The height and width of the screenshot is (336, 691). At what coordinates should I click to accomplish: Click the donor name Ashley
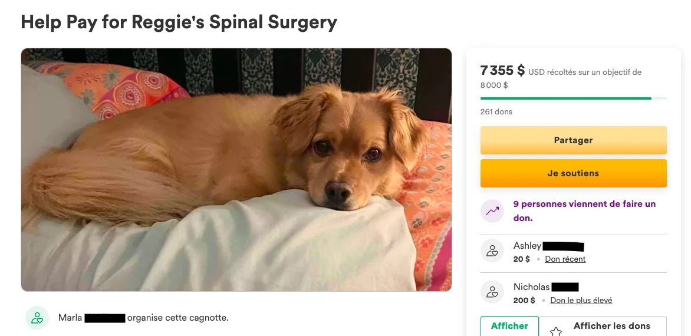click(527, 246)
